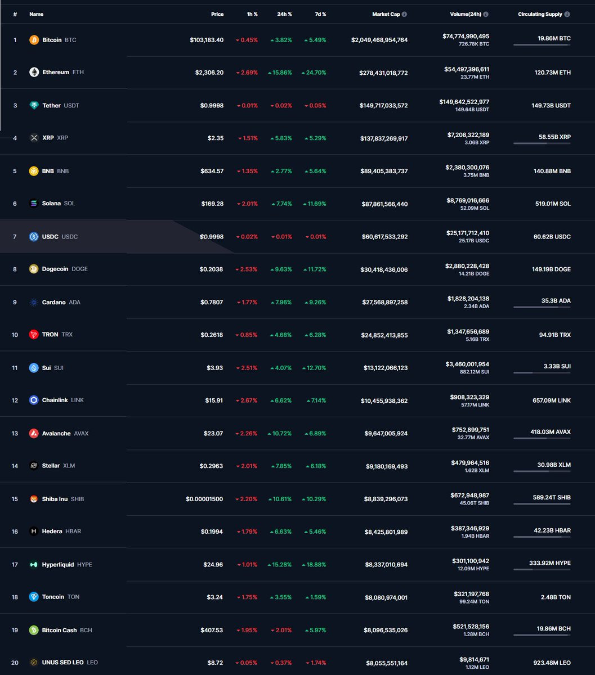Click the Bitcoin Cash logo icon
Screen dimensions: 595x675
coord(34,630)
